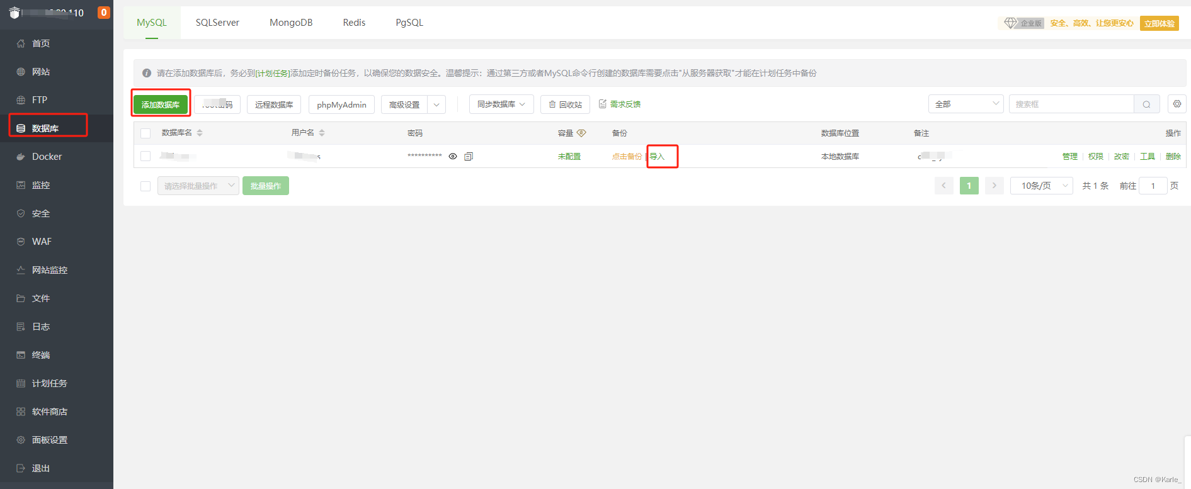The width and height of the screenshot is (1191, 489).
Task: Open phpMyAdmin
Action: pyautogui.click(x=341, y=104)
